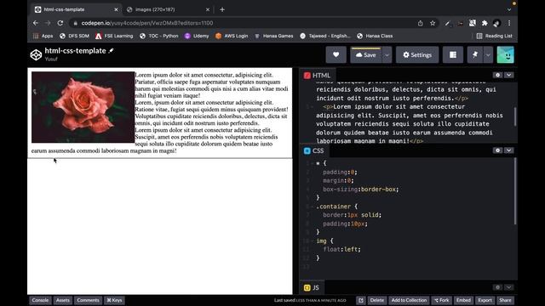Open Apps bookmarks shortcut

tap(43, 36)
